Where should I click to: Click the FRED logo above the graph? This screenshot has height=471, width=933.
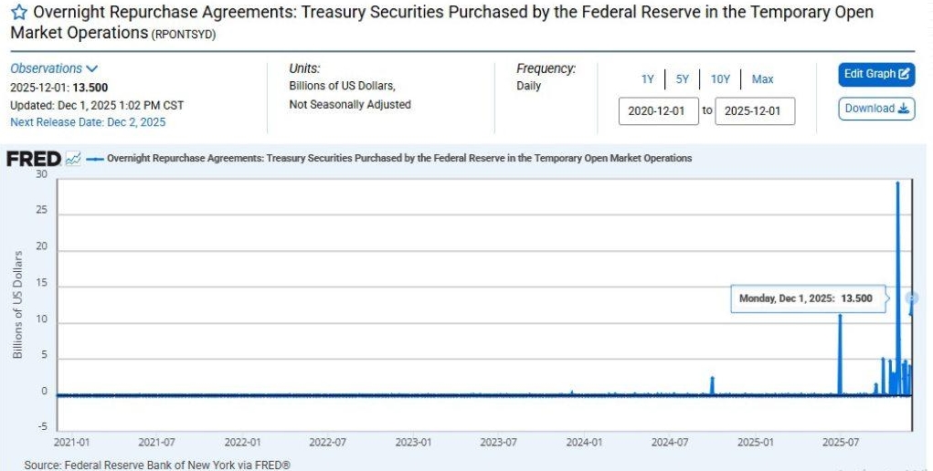[x=34, y=159]
